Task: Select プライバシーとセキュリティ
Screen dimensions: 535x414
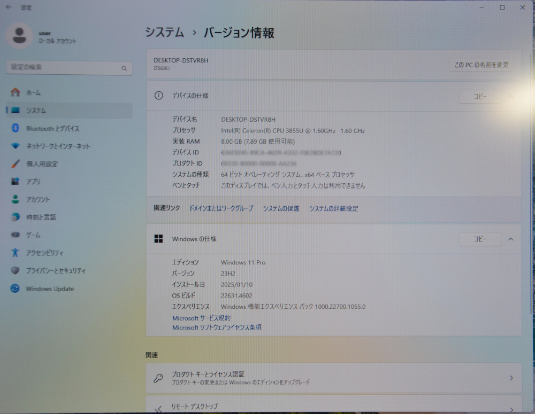Action: click(x=69, y=270)
